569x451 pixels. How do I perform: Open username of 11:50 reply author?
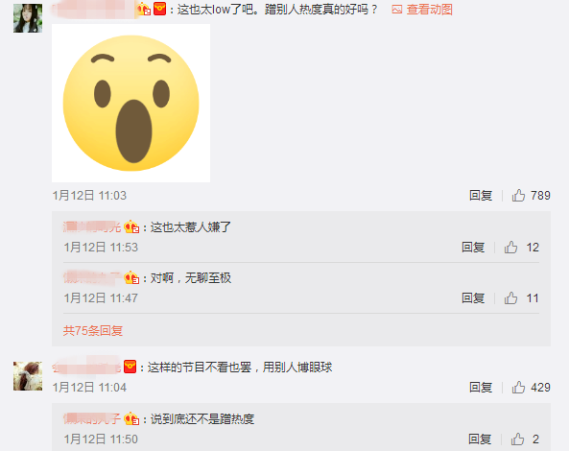point(92,418)
